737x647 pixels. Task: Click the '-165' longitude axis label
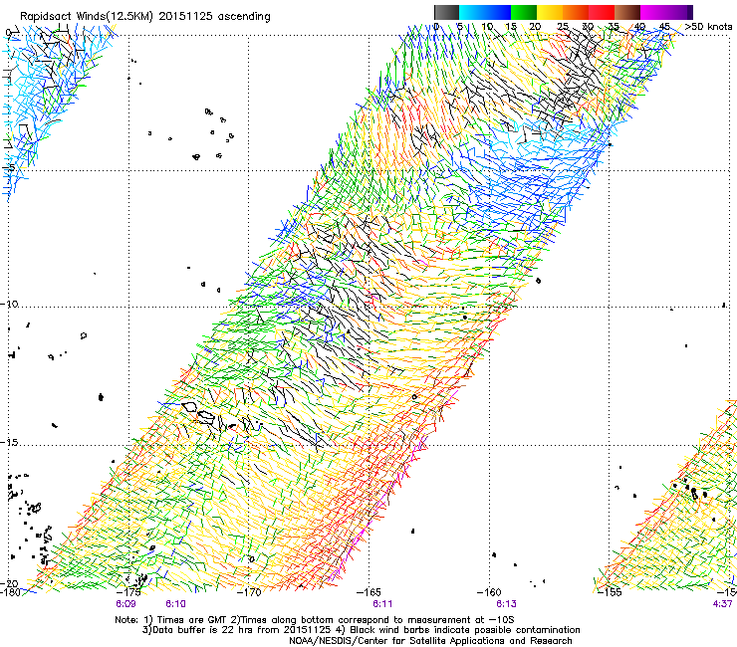pyautogui.click(x=369, y=592)
